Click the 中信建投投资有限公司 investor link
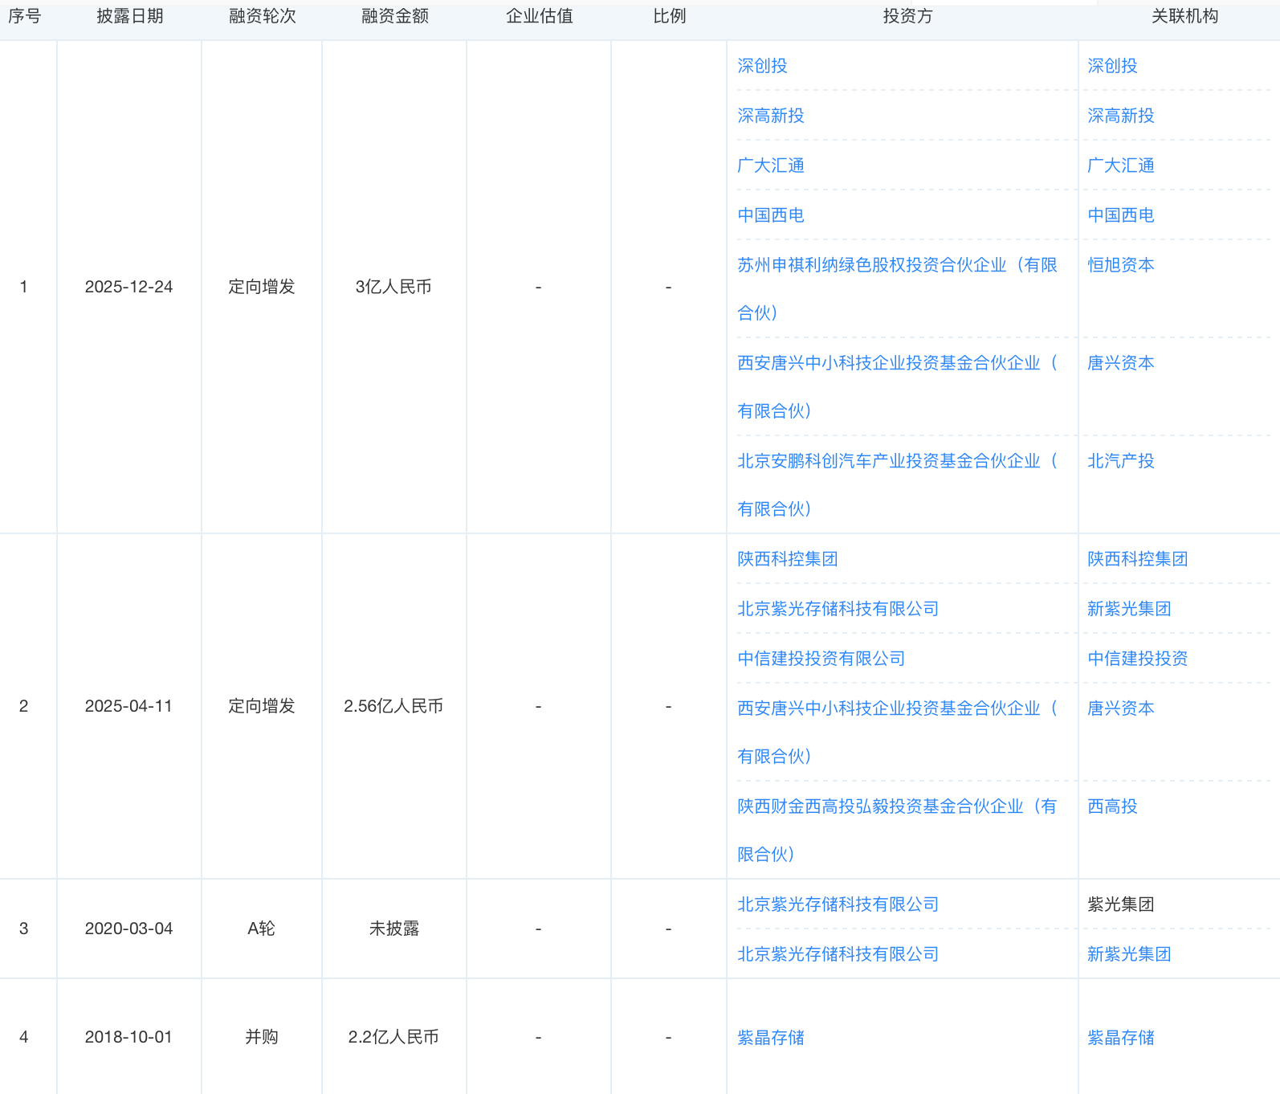The image size is (1280, 1094). [821, 659]
